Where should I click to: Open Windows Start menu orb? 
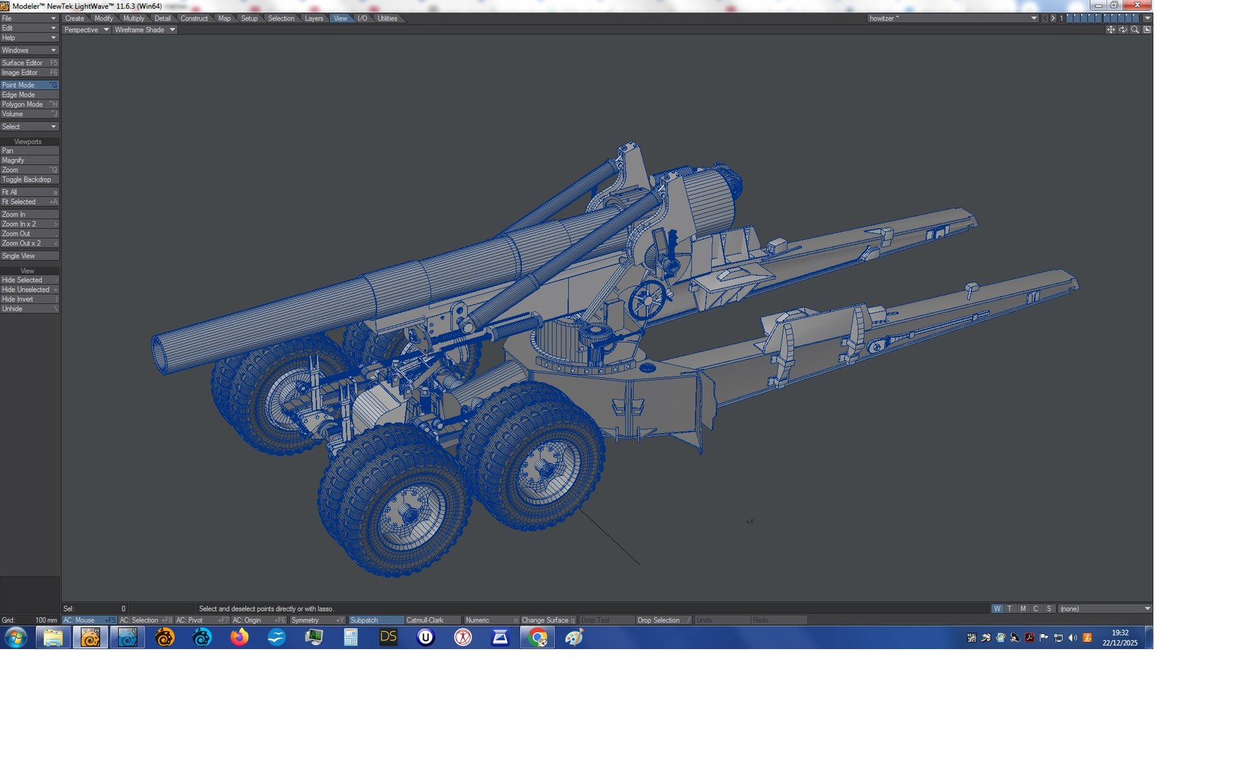(x=16, y=638)
